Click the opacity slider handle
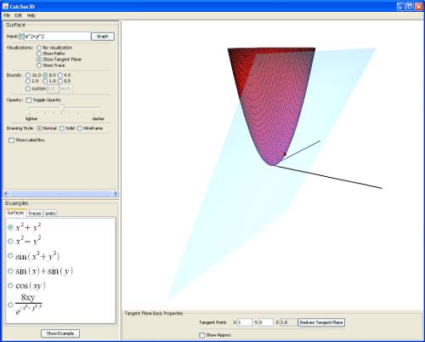The height and width of the screenshot is (342, 425). pos(62,108)
